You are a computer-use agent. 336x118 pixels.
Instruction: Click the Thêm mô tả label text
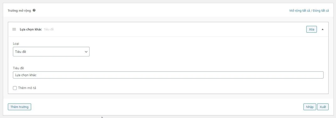tap(27, 88)
